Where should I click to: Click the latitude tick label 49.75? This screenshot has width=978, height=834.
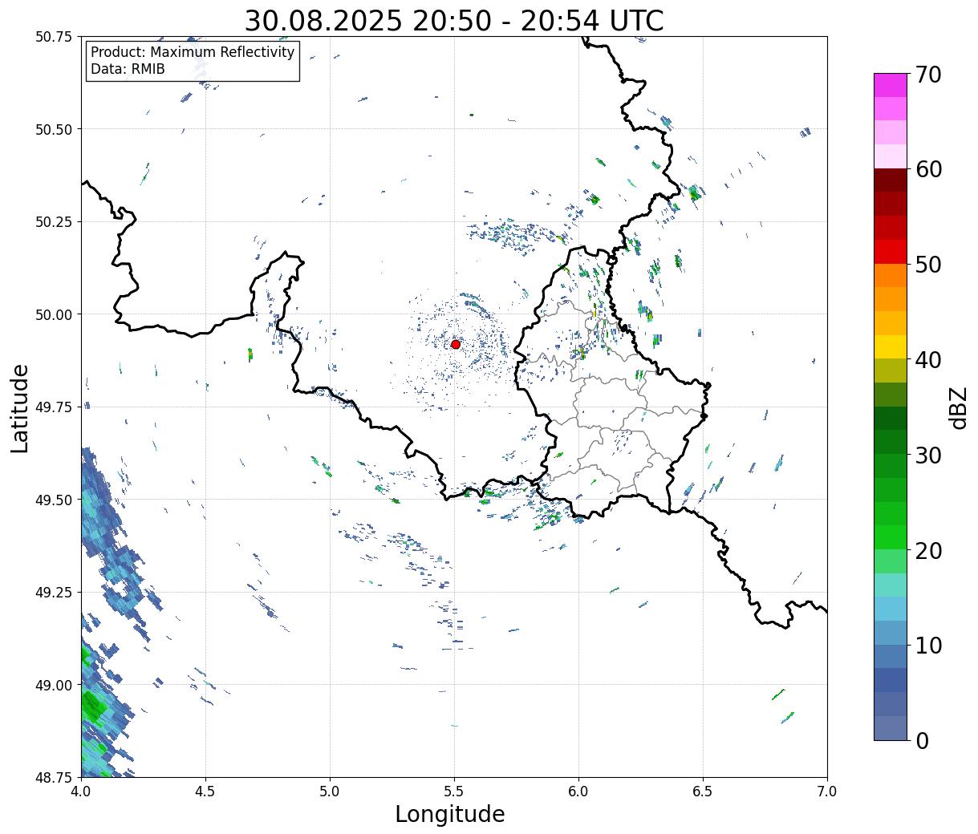coord(53,407)
